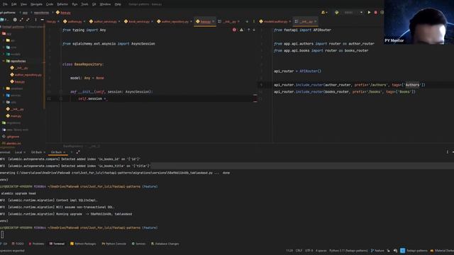Click the warning triangle indicator in editor
The height and width of the screenshot is (255, 454).
[241, 30]
